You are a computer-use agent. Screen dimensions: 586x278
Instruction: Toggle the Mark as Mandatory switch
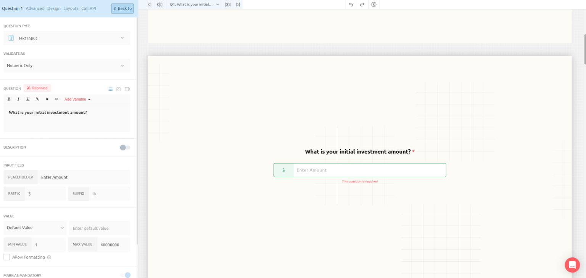(x=125, y=275)
